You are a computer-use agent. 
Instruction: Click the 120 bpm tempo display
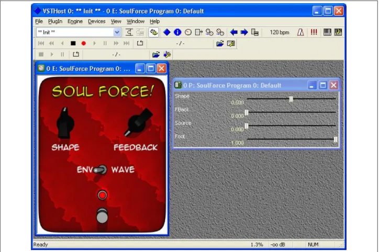pos(280,32)
